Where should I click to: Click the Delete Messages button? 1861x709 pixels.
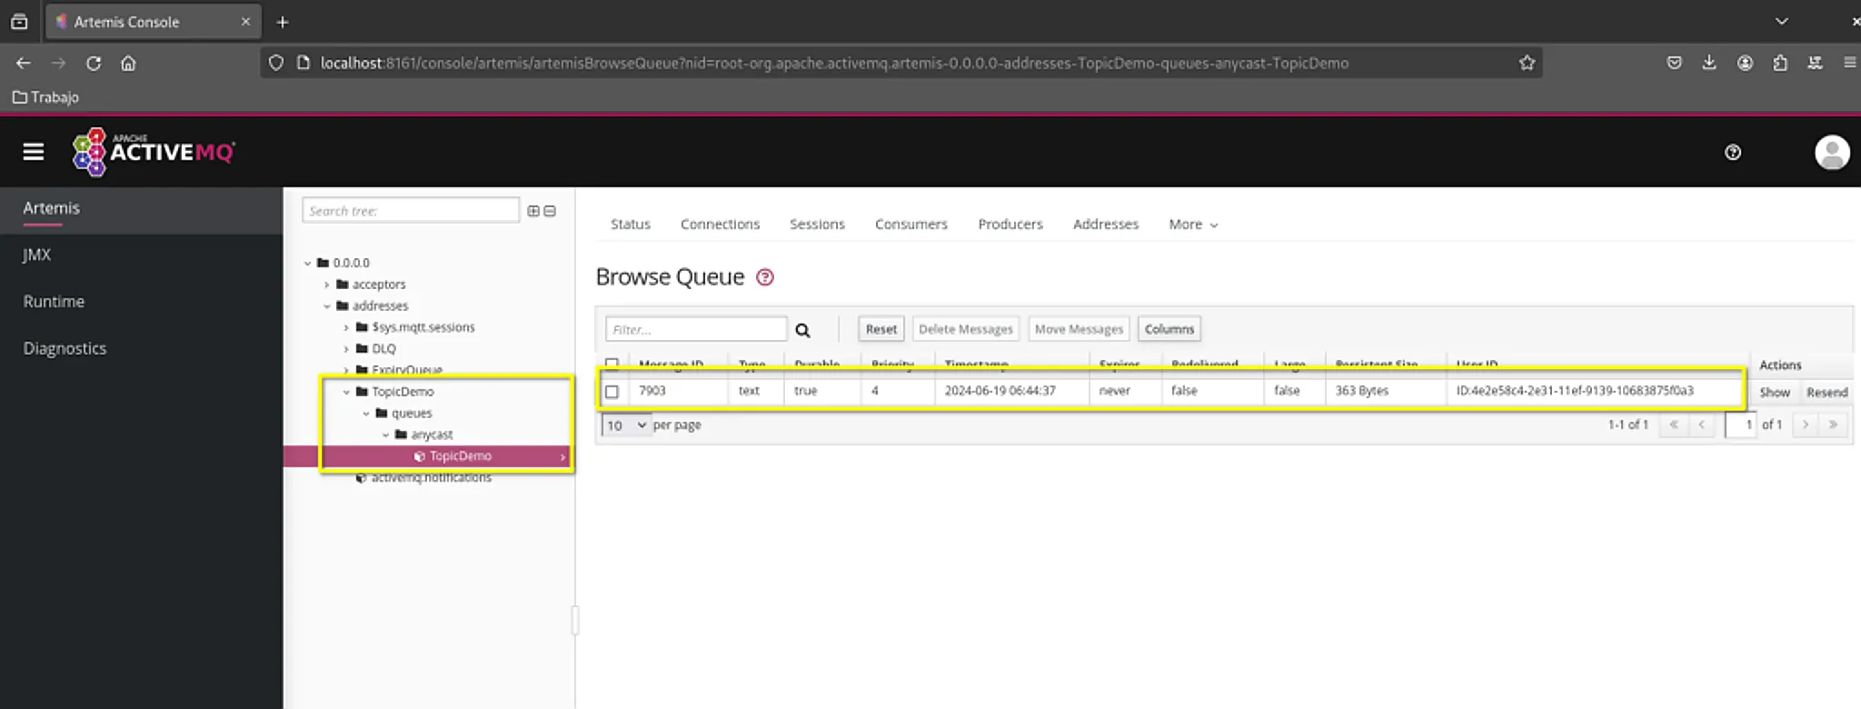tap(965, 329)
